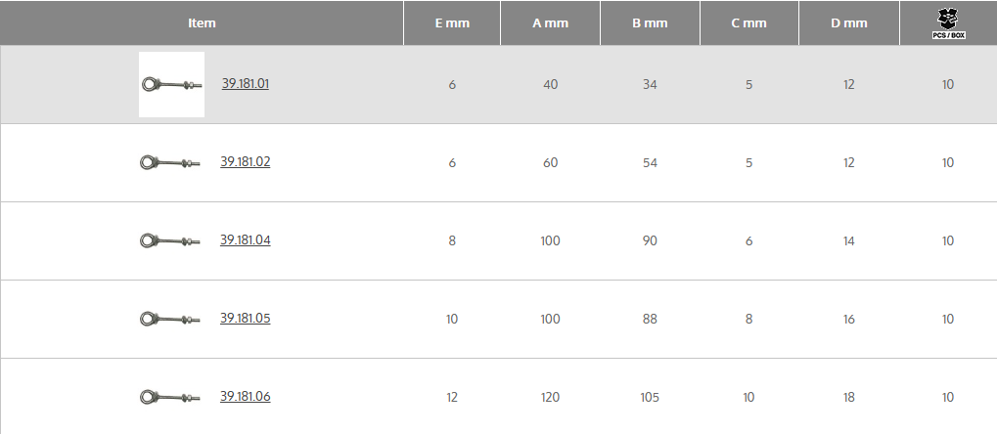
Task: Click the C mm column header
Action: coord(748,22)
